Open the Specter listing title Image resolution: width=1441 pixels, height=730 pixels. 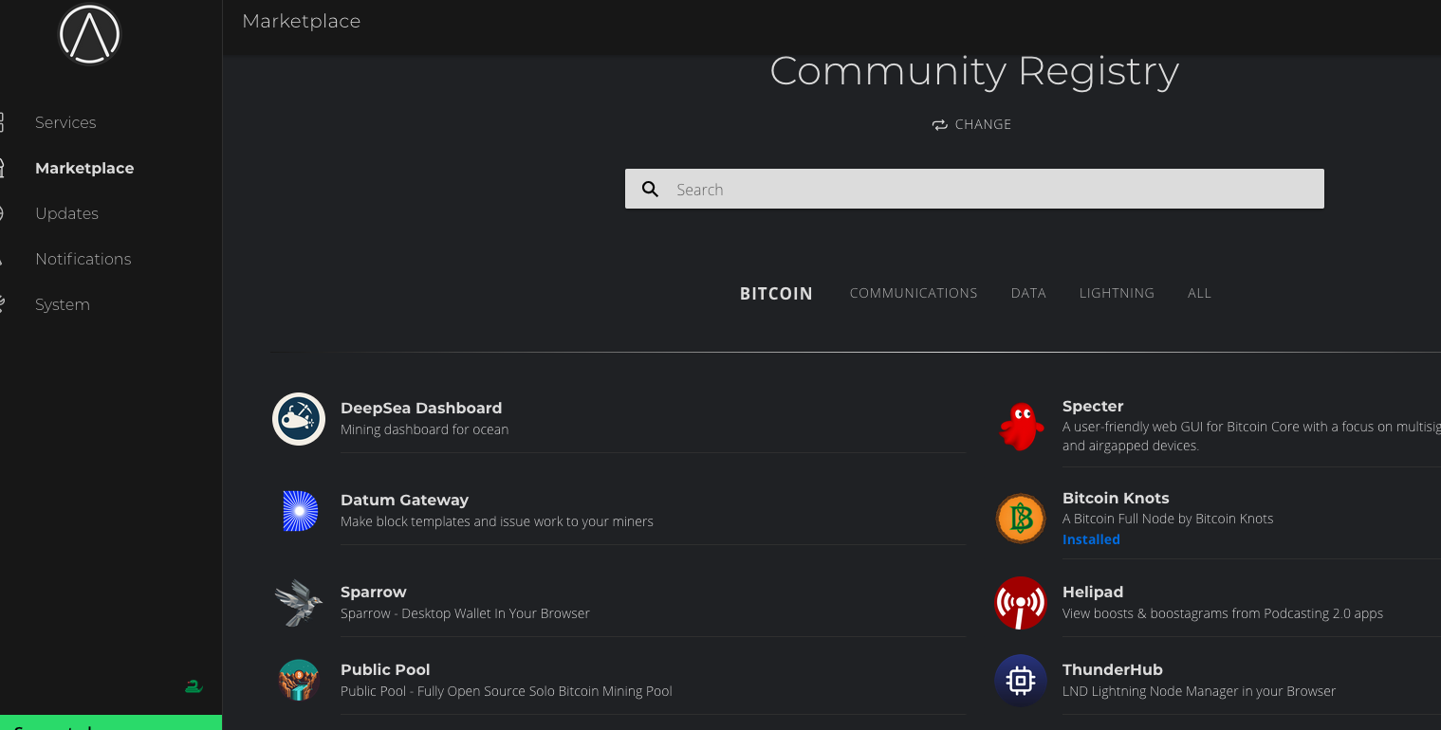click(x=1093, y=406)
